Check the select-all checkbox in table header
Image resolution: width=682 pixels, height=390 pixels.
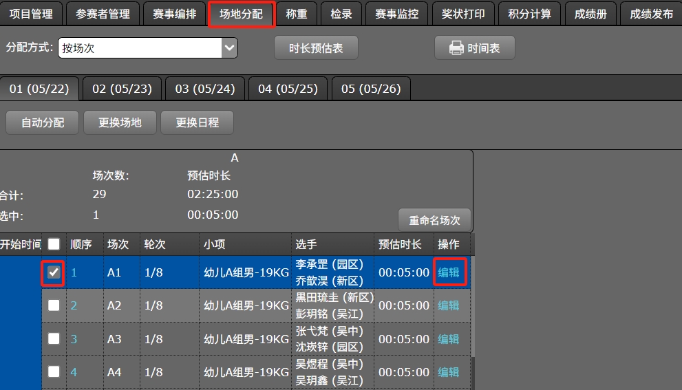coord(54,244)
